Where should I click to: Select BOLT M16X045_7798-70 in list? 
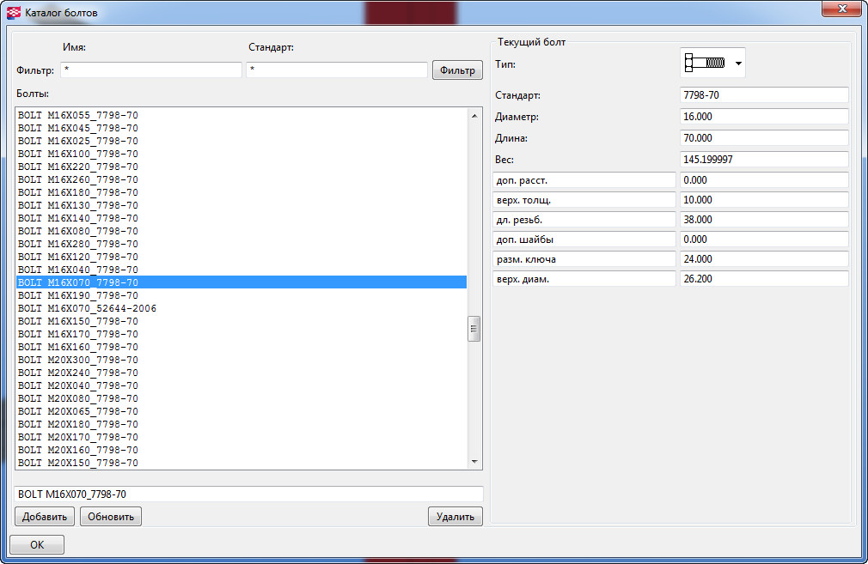[241, 128]
